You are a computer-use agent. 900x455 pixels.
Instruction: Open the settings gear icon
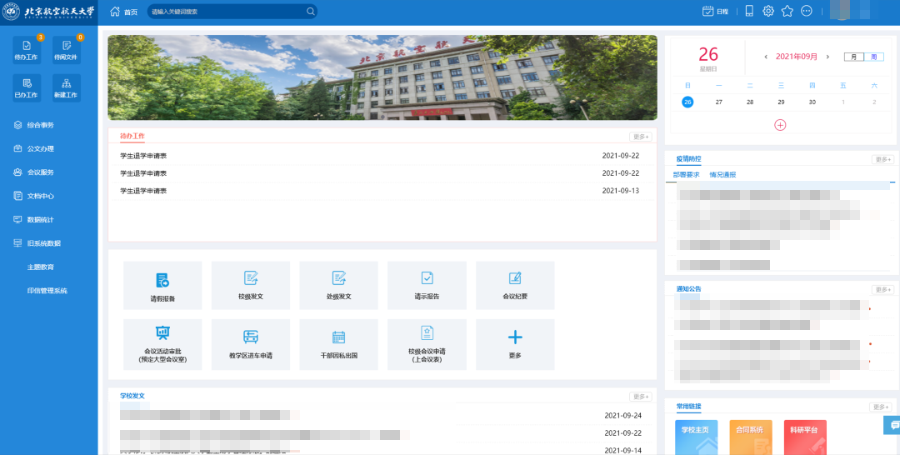point(768,11)
